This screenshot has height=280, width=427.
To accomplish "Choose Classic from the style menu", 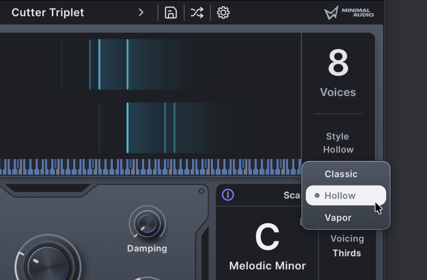I will [341, 174].
